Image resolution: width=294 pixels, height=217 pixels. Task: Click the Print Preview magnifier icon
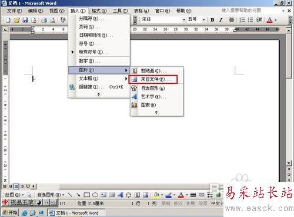click(x=52, y=20)
